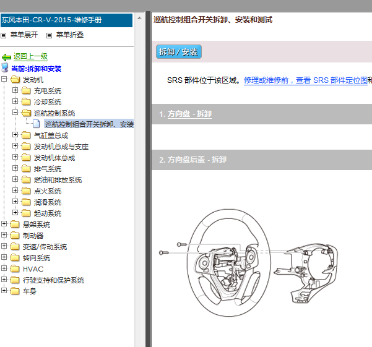Collapse the 发动机 tree node
372x347 pixels.
pyautogui.click(x=4, y=79)
